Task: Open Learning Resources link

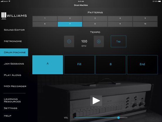Action: tap(12, 100)
